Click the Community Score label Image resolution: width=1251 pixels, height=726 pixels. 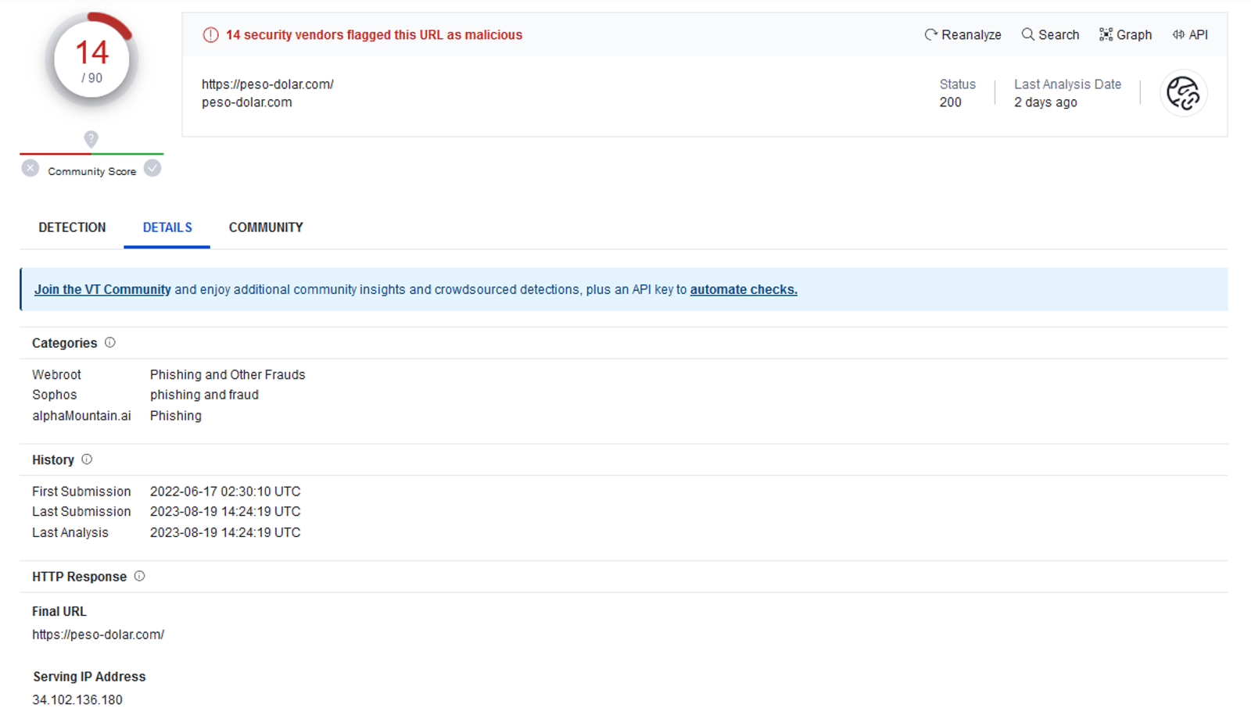tap(92, 171)
